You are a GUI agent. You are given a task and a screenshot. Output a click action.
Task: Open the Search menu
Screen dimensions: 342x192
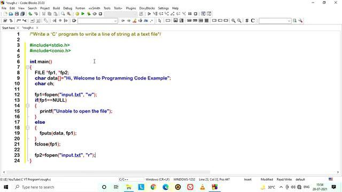tap(32, 9)
